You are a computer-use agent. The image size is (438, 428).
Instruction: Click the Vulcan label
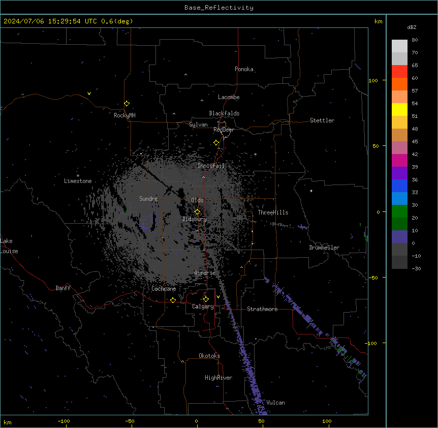pos(275,403)
